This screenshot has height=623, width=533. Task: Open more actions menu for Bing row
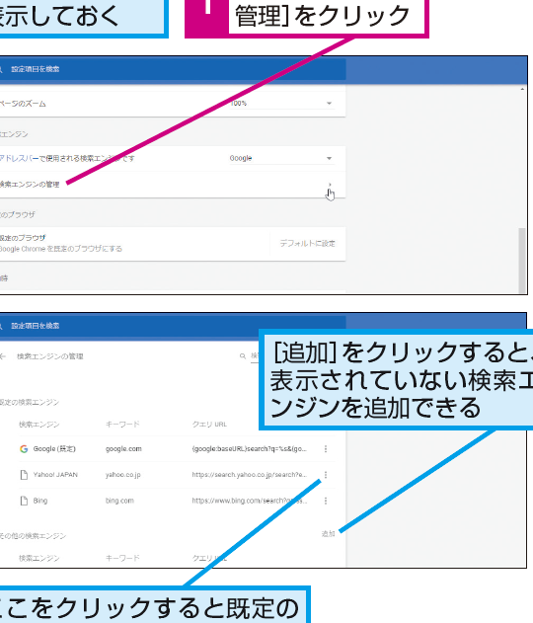pos(326,501)
